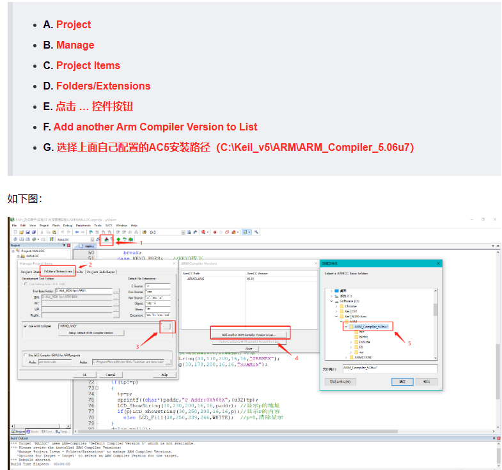
Task: Click the Paste toolbar icon
Action: click(x=54, y=232)
